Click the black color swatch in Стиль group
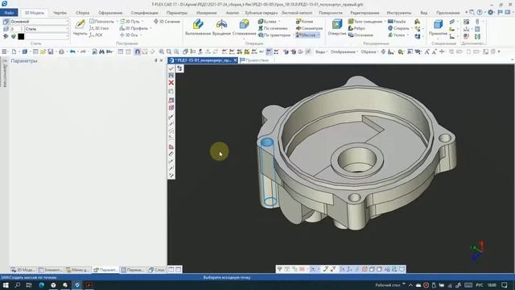 [x=21, y=36]
